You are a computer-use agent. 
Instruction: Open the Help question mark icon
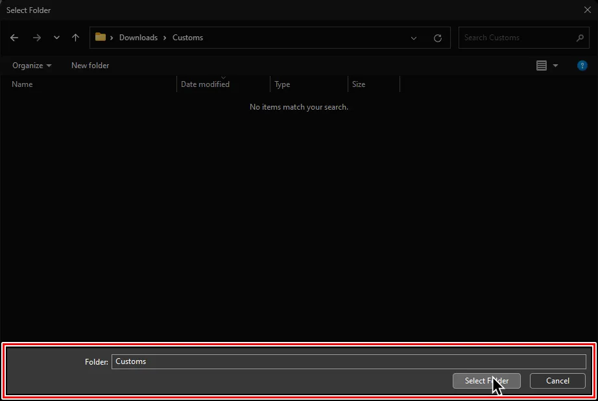582,65
